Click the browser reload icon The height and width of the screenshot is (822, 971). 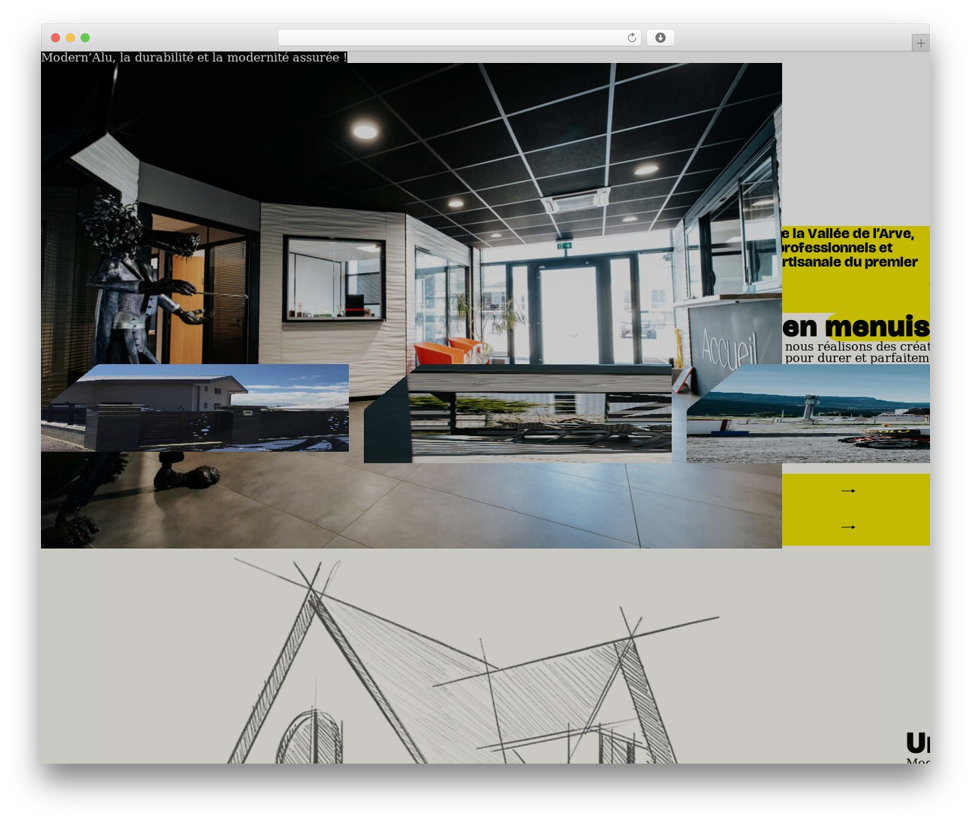pos(631,38)
